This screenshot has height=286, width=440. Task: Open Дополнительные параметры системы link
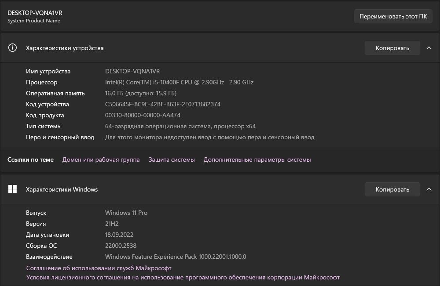tap(257, 159)
